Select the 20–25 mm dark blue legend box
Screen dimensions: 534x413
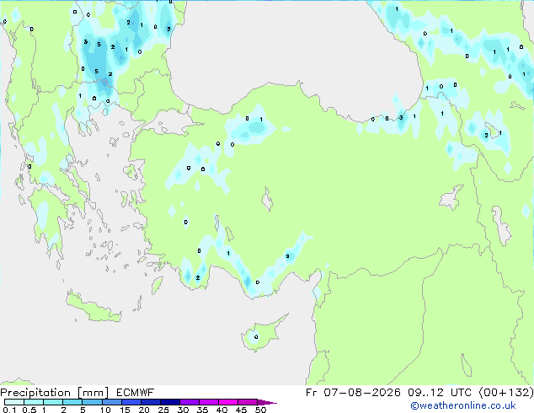[x=151, y=402]
